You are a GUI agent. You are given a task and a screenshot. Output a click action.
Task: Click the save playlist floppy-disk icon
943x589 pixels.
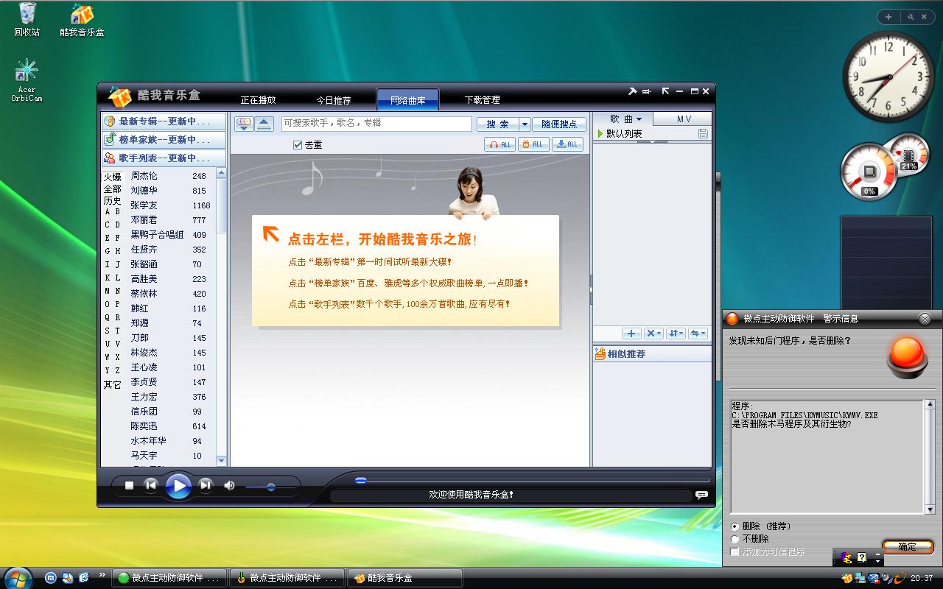click(703, 134)
